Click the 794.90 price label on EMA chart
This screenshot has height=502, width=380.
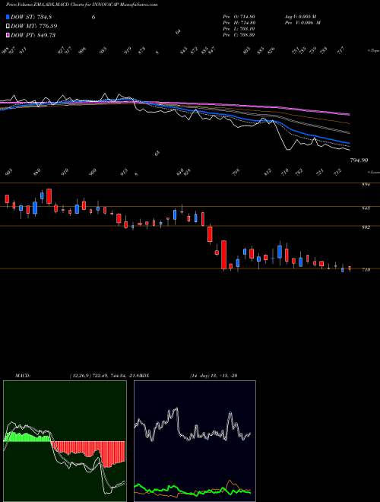[x=359, y=160]
